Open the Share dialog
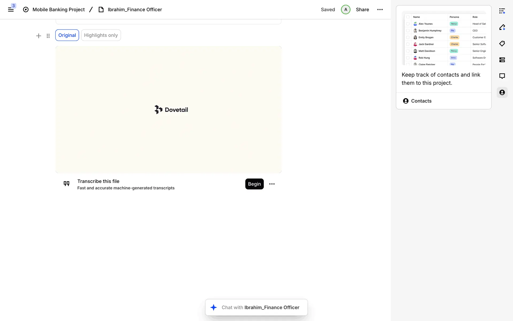 (x=362, y=10)
